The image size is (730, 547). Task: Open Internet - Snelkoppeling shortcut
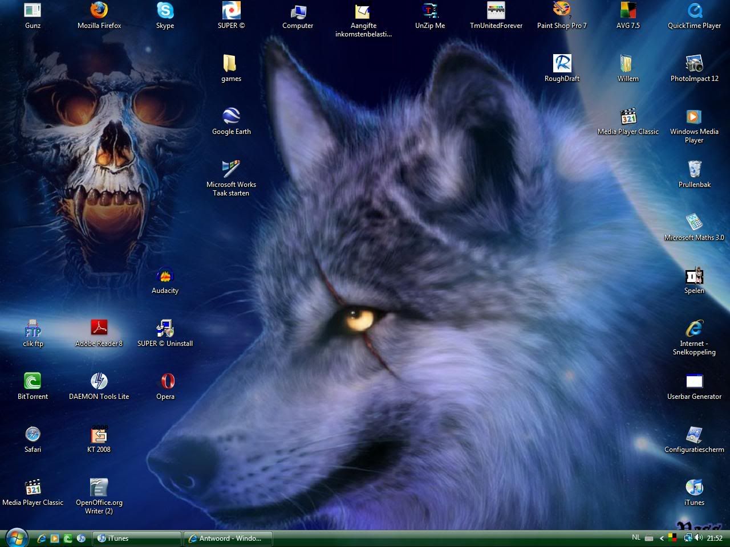694,338
